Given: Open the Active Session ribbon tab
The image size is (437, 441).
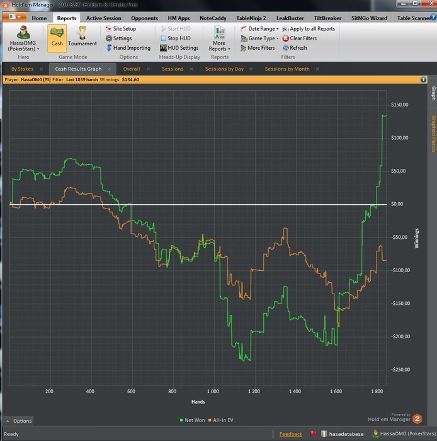Looking at the screenshot, I should [104, 18].
